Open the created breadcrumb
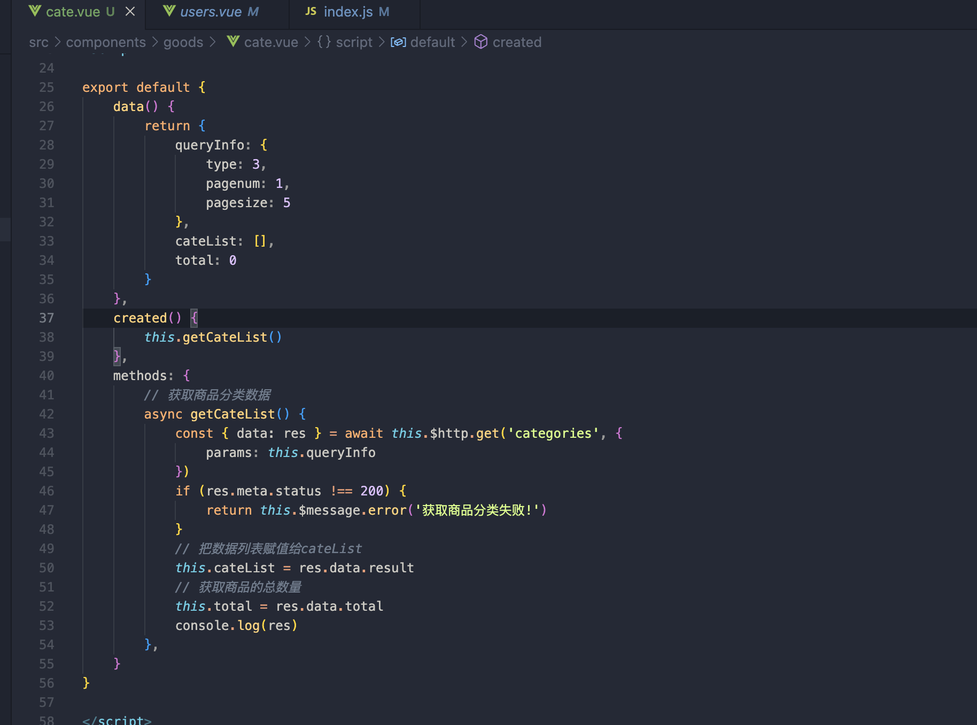This screenshot has height=725, width=977. [x=517, y=42]
